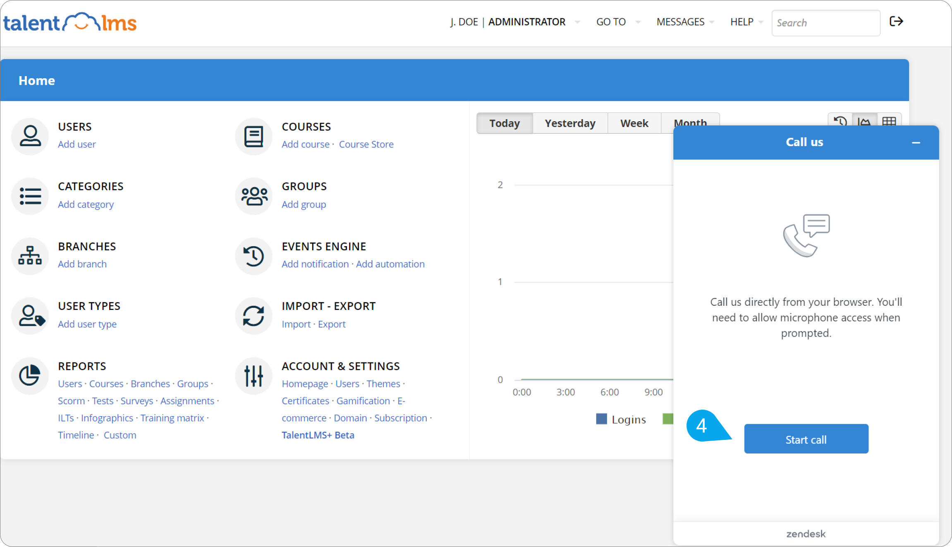Open the Import link
The height and width of the screenshot is (547, 952).
click(296, 324)
